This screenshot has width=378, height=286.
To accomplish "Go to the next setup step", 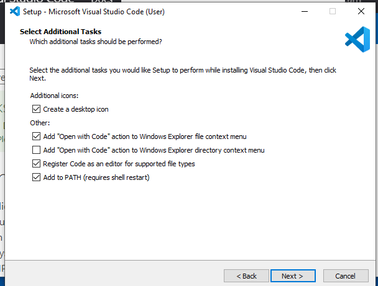I will [x=293, y=275].
